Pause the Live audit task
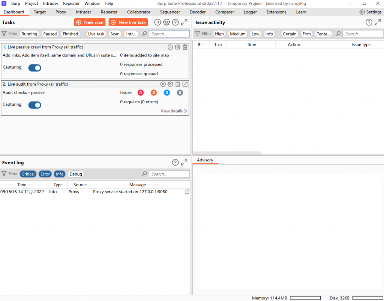This screenshot has width=384, height=301. (163, 84)
